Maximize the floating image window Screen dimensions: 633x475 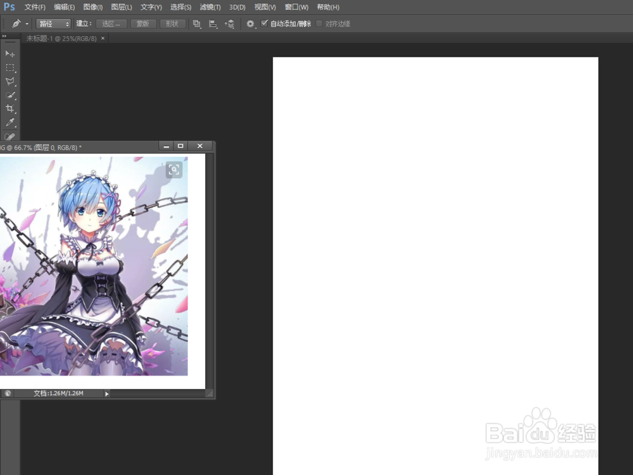[180, 146]
